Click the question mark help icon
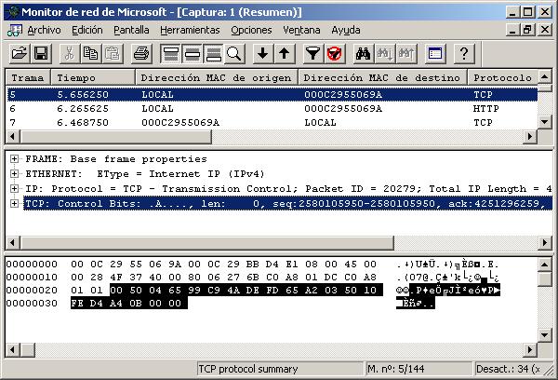 464,53
